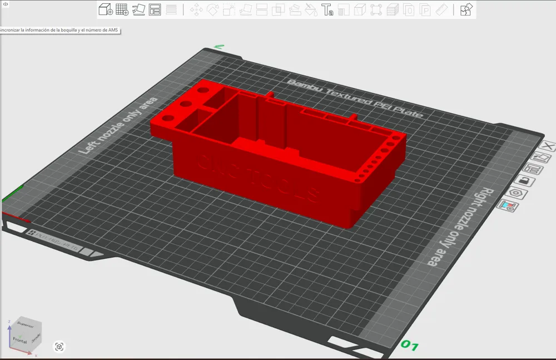Add a new plate with the grid-plus icon
Viewport: 556px width, 360px height.
tap(122, 9)
